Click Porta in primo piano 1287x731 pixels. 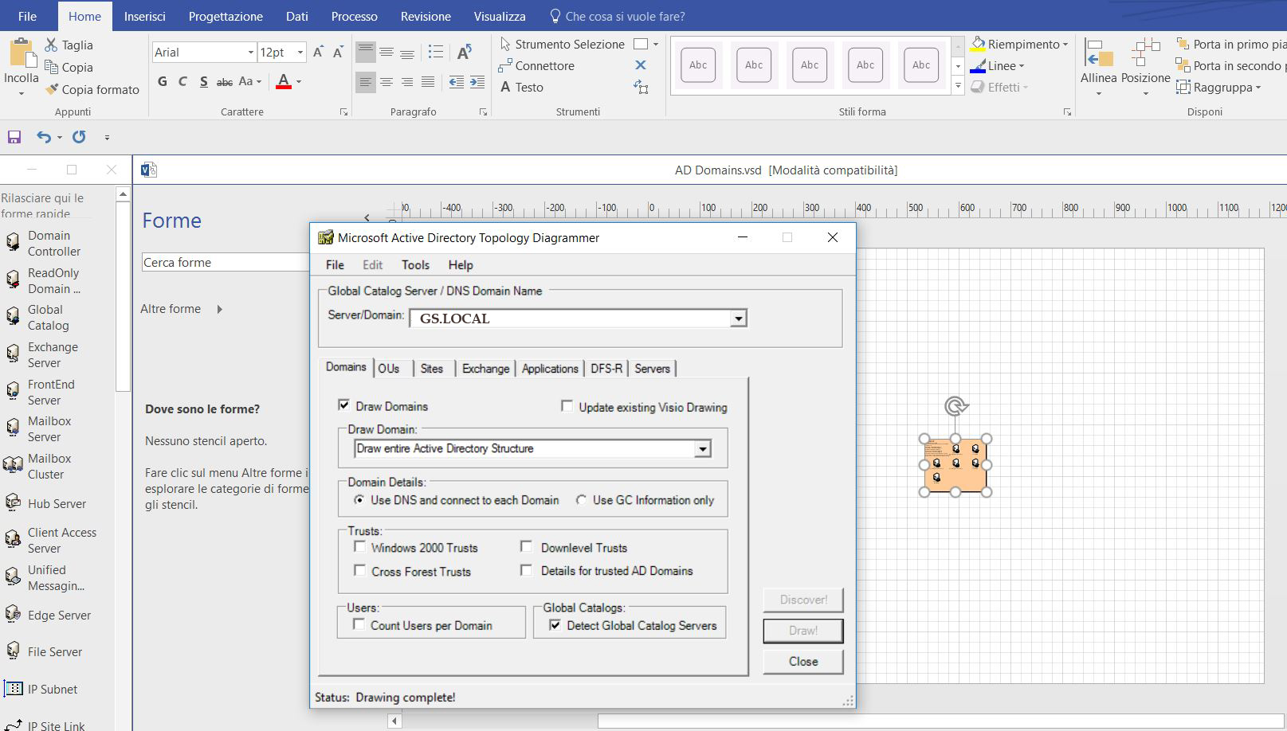1231,44
